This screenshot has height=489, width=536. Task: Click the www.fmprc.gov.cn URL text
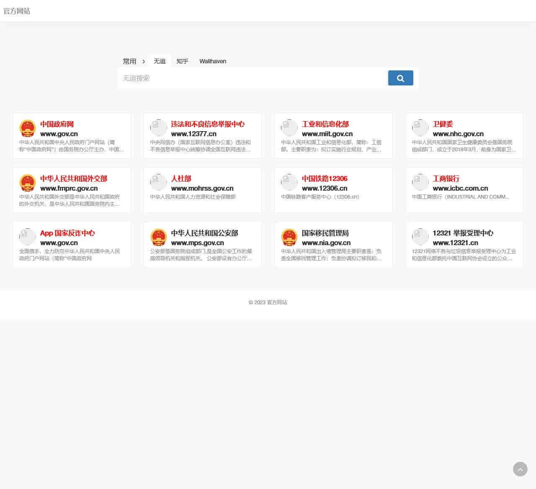pyautogui.click(x=69, y=188)
